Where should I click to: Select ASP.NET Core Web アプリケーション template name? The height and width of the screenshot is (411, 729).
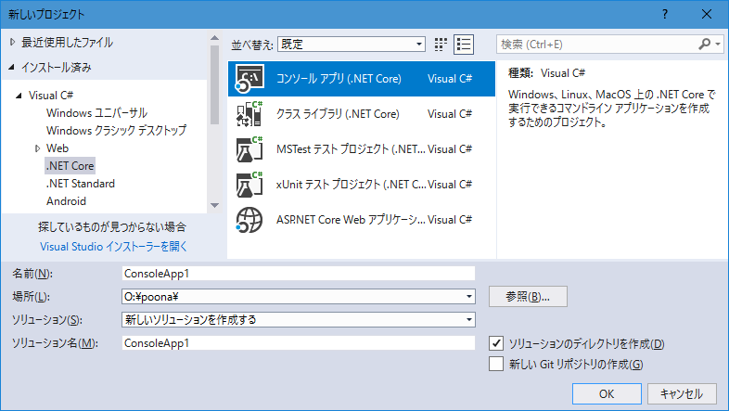click(x=351, y=220)
